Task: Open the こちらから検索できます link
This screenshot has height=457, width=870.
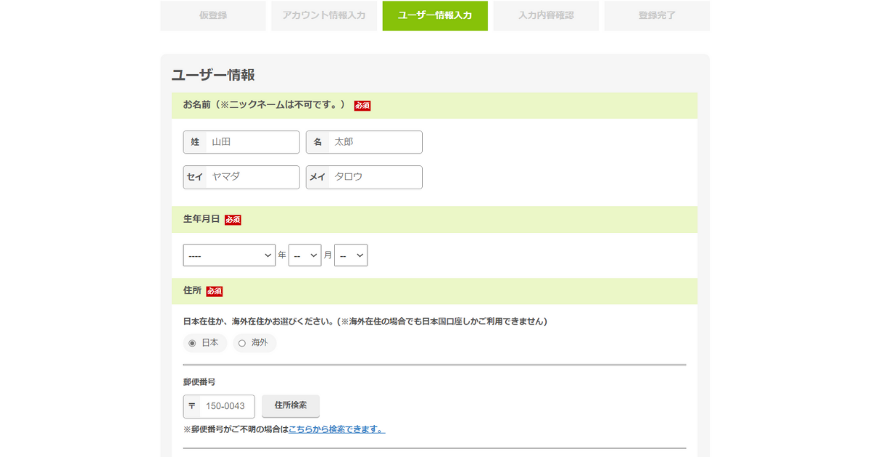Action: point(337,429)
